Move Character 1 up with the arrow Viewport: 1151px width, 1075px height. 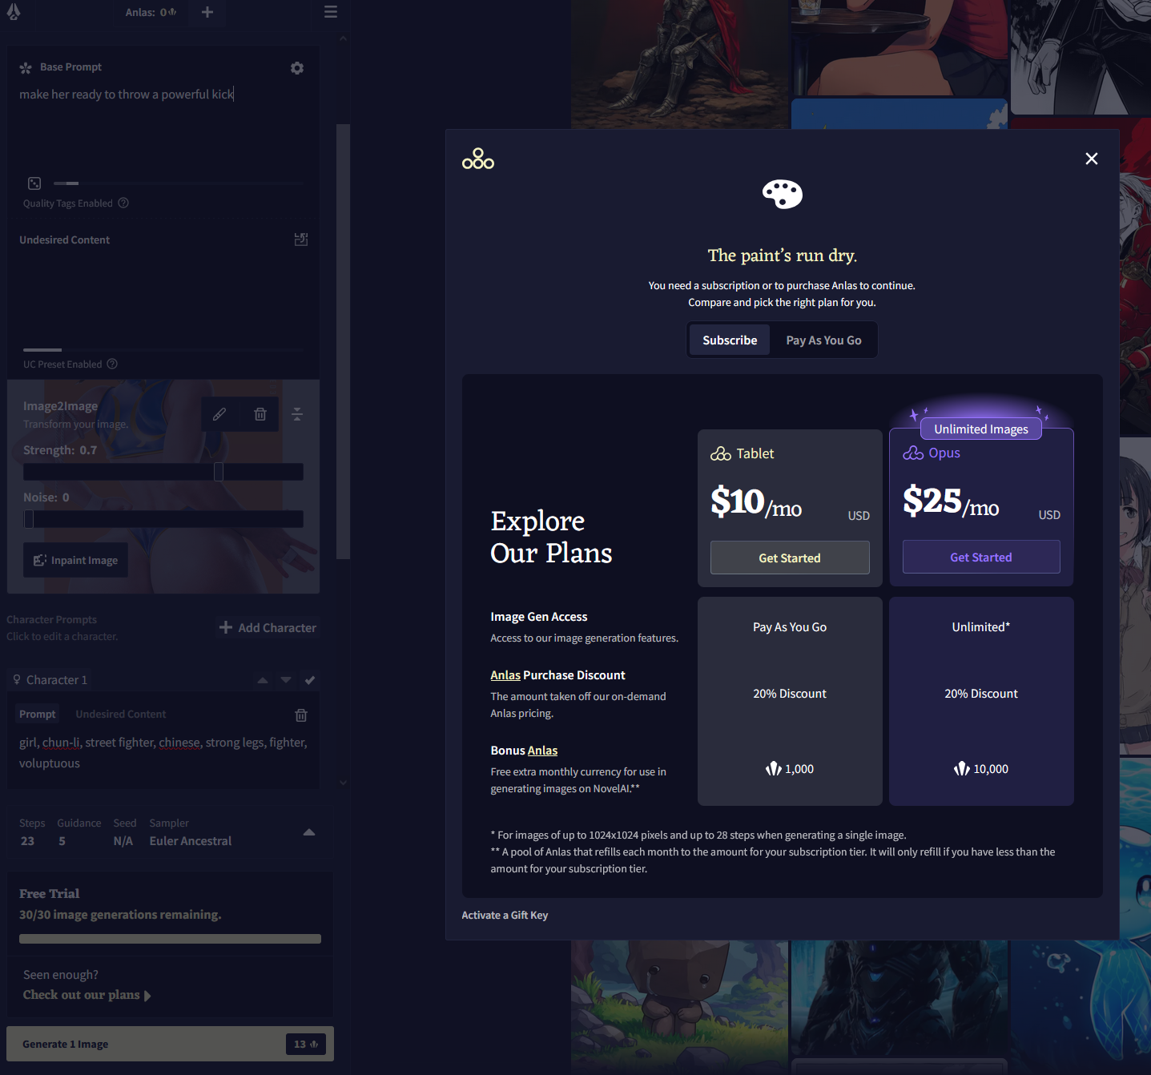(263, 680)
